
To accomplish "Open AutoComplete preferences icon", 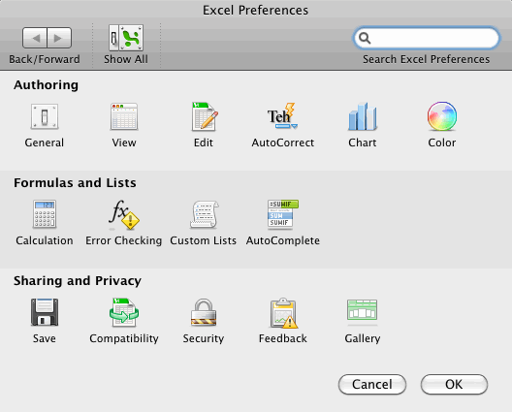I will pos(283,213).
